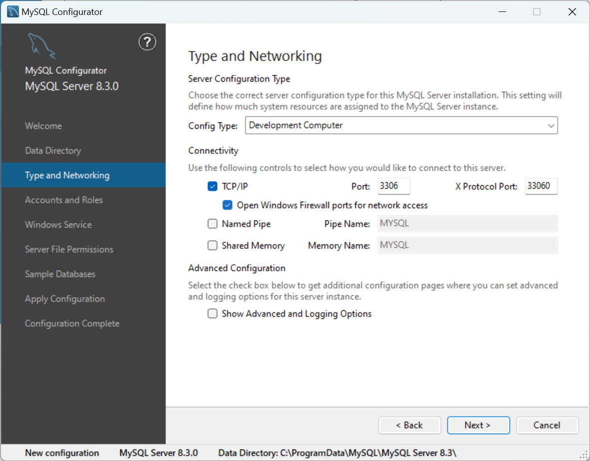The width and height of the screenshot is (590, 461).
Task: Click the Pipe Name field
Action: pos(467,224)
